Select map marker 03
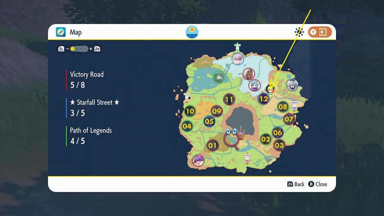 pyautogui.click(x=279, y=145)
